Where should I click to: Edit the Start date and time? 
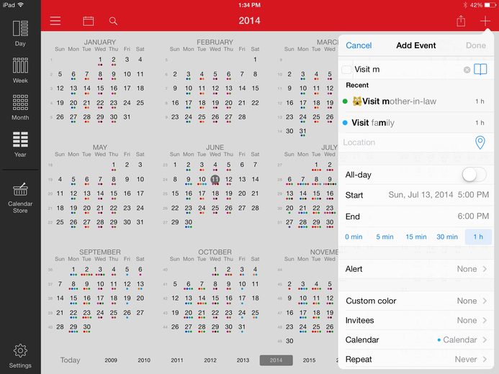[416, 195]
